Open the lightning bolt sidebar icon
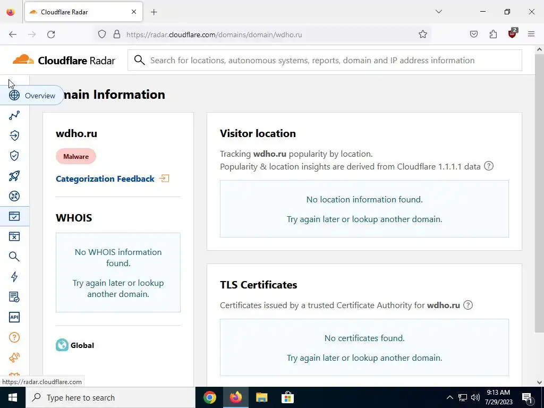The width and height of the screenshot is (544, 408). pyautogui.click(x=14, y=277)
